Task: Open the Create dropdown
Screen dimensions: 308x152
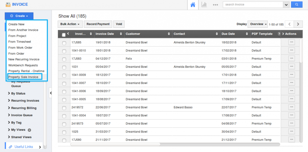Action: (19, 16)
